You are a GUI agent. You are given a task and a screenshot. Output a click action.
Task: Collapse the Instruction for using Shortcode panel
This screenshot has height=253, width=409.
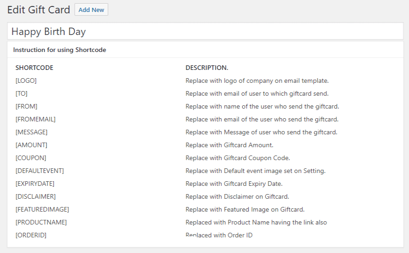pyautogui.click(x=60, y=50)
